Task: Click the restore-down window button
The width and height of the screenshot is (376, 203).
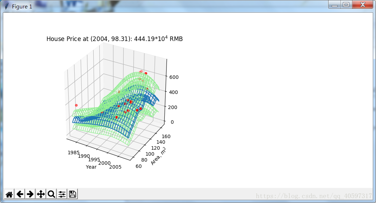Action: [x=346, y=5]
